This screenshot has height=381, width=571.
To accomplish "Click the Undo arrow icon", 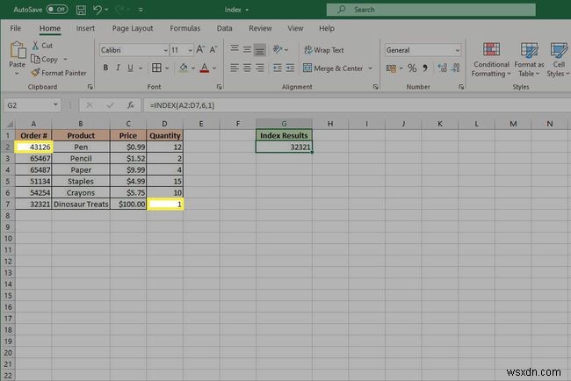I will 98,10.
